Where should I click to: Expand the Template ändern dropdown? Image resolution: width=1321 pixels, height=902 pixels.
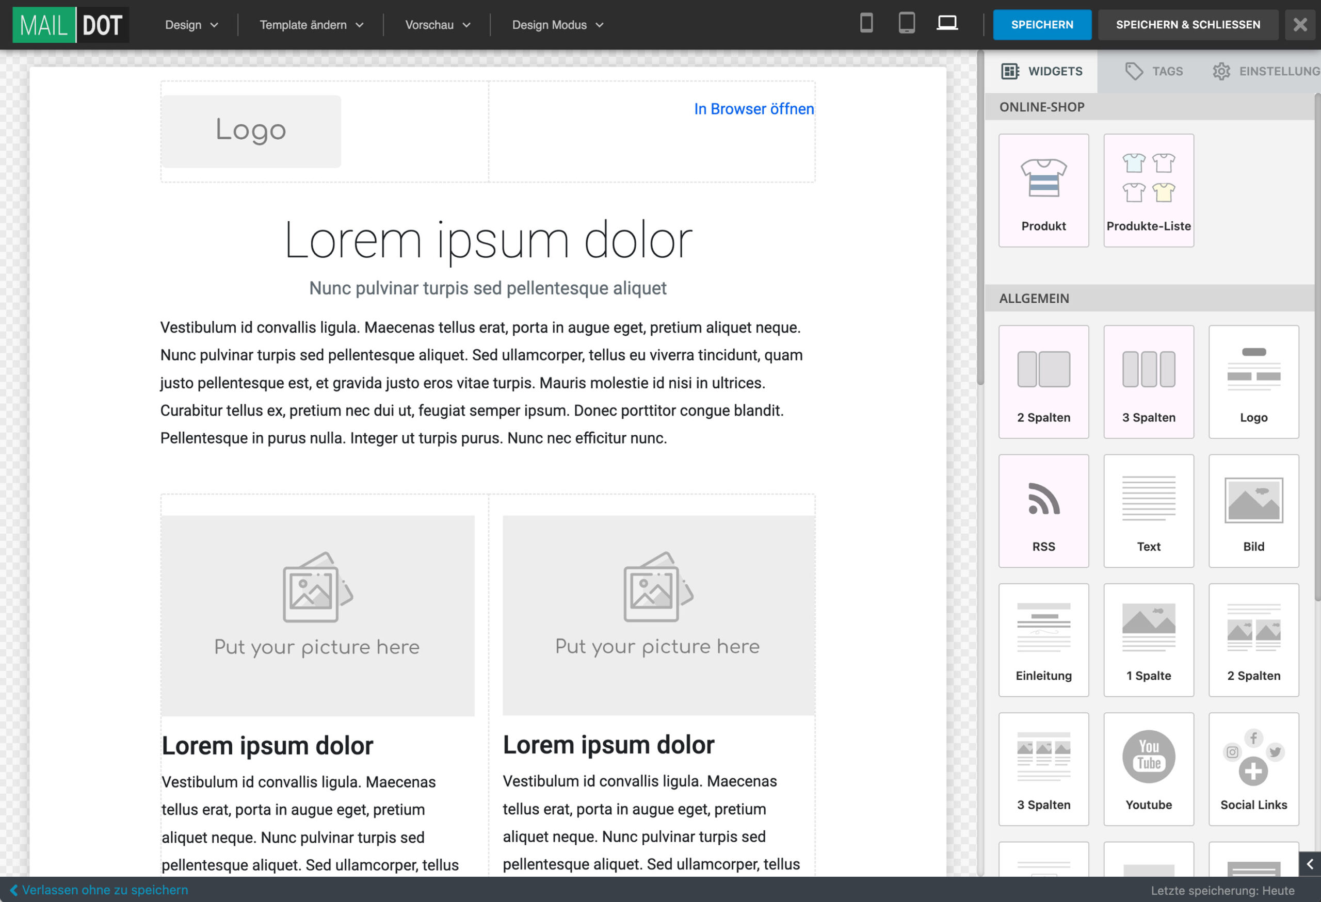[311, 25]
